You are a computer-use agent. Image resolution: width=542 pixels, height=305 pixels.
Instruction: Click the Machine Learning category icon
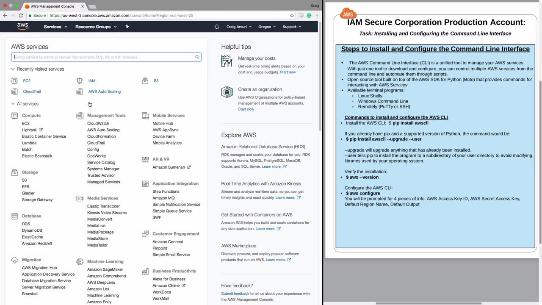tap(80, 262)
